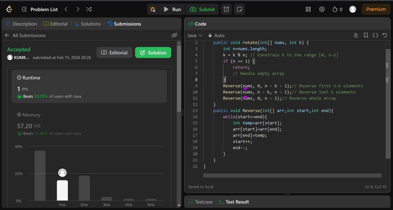Click the format code lines icon

[356, 35]
